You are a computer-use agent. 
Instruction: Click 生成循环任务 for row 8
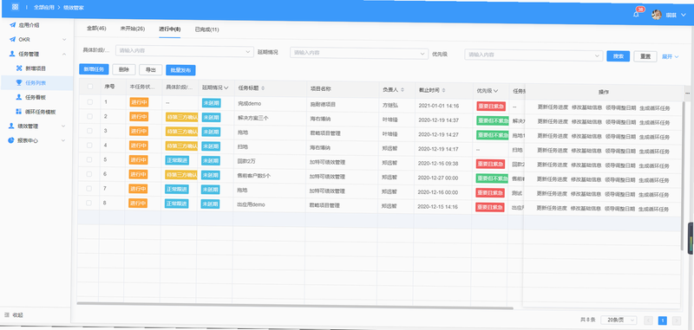coord(654,209)
